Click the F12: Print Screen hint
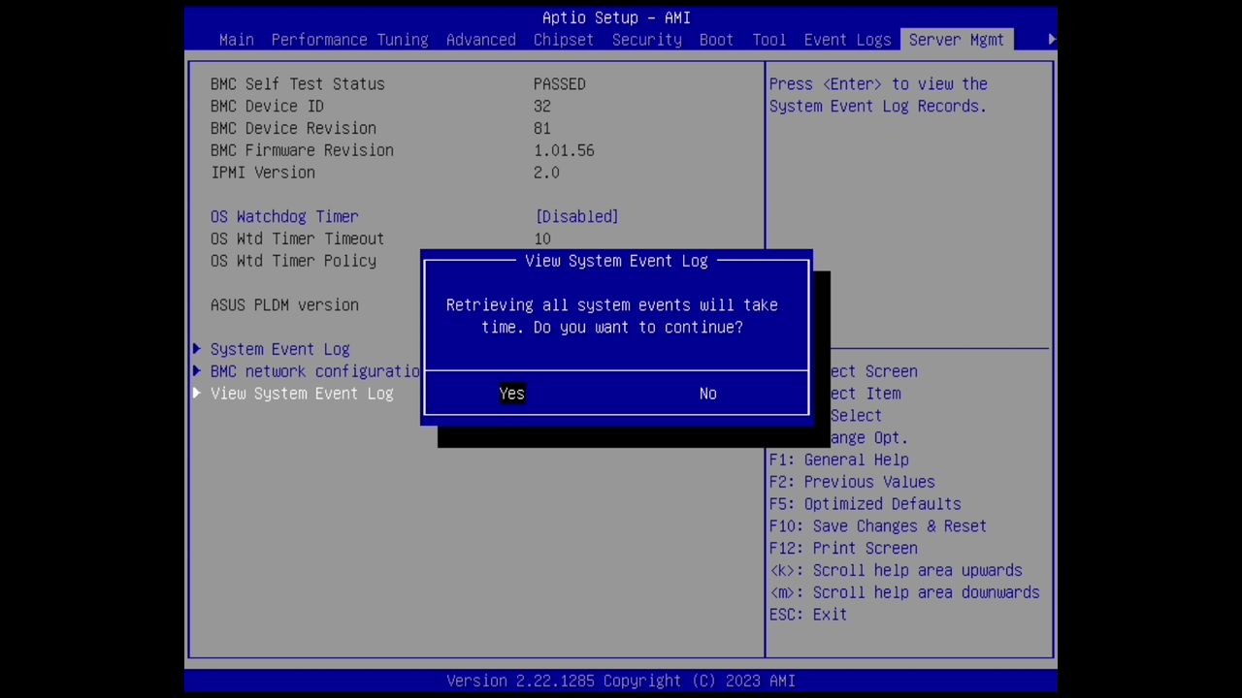 click(x=843, y=549)
